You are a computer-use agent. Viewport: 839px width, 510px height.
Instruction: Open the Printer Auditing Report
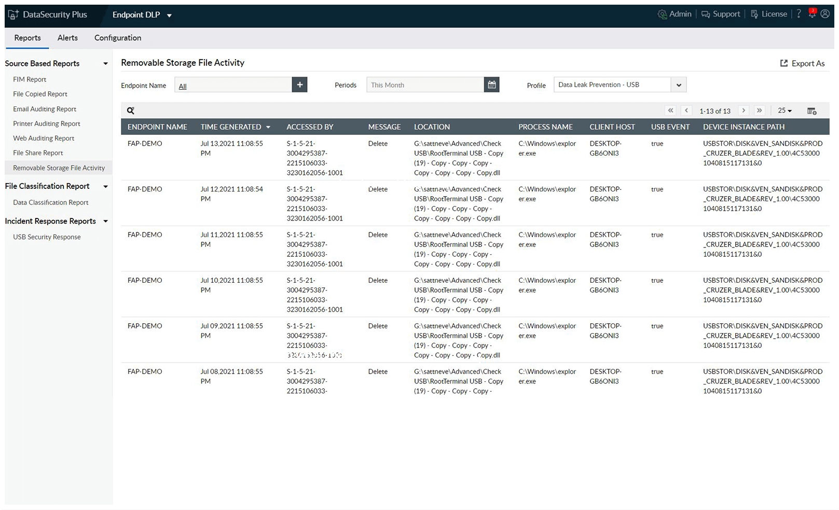tap(47, 123)
